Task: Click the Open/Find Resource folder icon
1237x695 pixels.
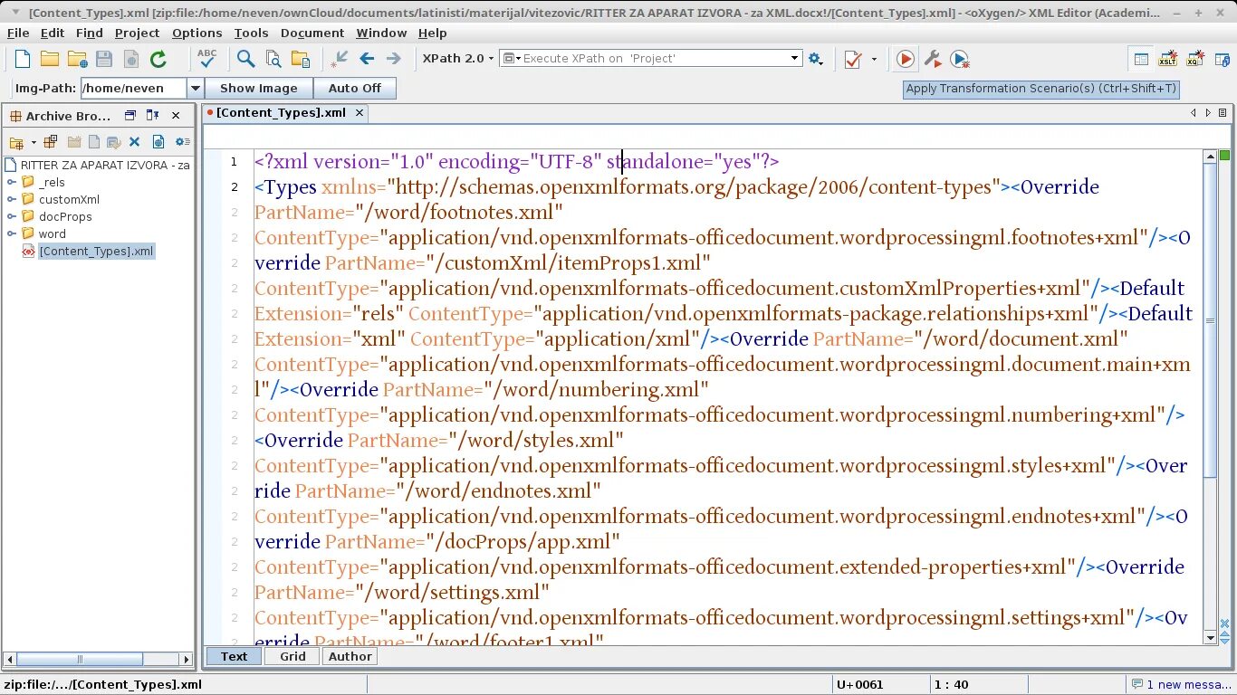Action: pos(300,59)
